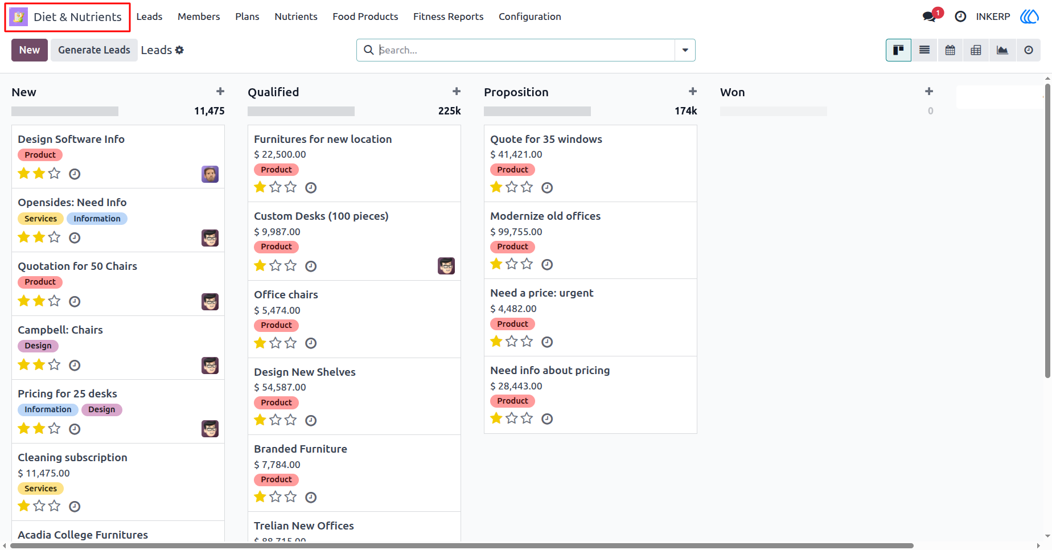
Task: Open activity clock on Office chairs card
Action: [x=311, y=343]
